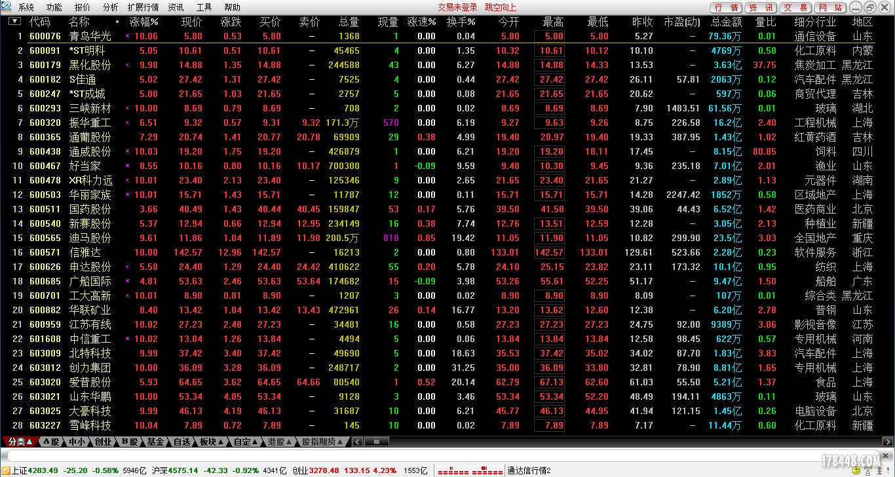Image resolution: width=895 pixels, height=477 pixels.
Task: Open the column header dropdown arrow beside 代码
Action: [14, 22]
